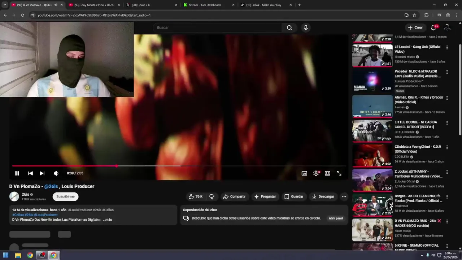Pause the video playback
The image size is (462, 260).
click(17, 173)
